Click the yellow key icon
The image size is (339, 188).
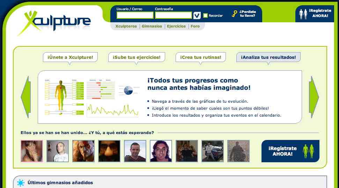pos(234,14)
